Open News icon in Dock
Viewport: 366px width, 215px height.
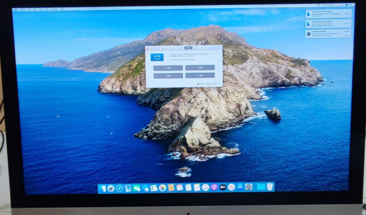[x=231, y=187]
